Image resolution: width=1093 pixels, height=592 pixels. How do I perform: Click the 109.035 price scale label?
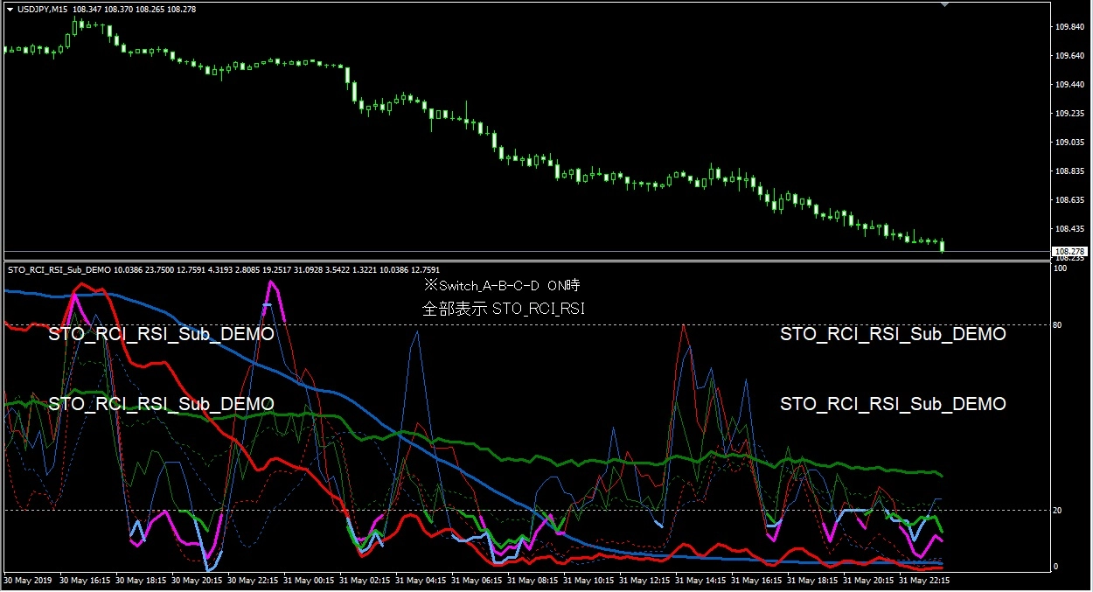tap(1069, 142)
